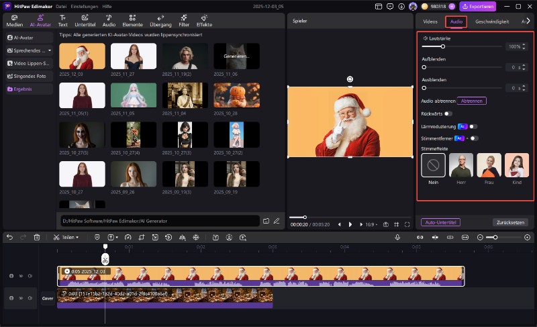The width and height of the screenshot is (537, 327).
Task: Click the timeline zoom slider handle
Action: point(495,237)
